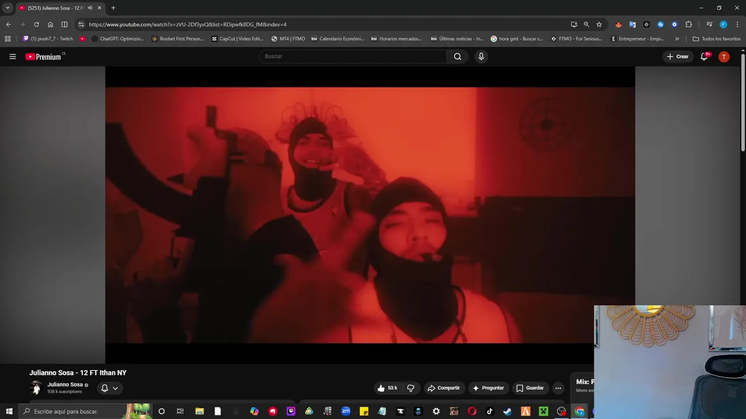Go to YouTube Premium home logo
This screenshot has width=746, height=419.
click(44, 56)
